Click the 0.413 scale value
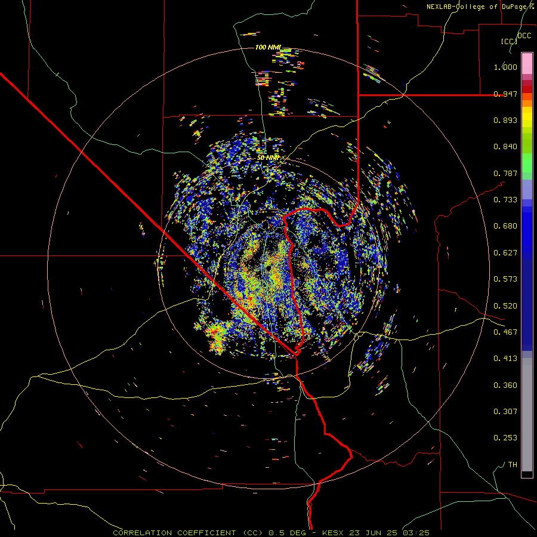Screen dimensions: 537x537 click(x=505, y=359)
